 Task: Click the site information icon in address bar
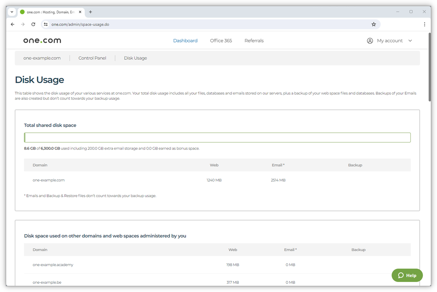coord(45,24)
